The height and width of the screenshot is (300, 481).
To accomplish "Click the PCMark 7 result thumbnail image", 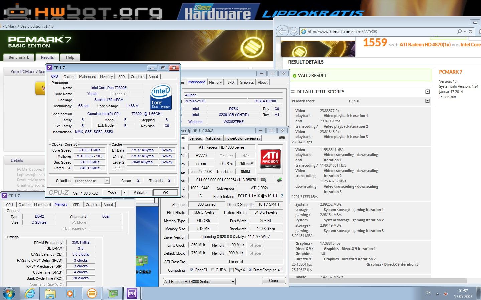I will pos(318,49).
